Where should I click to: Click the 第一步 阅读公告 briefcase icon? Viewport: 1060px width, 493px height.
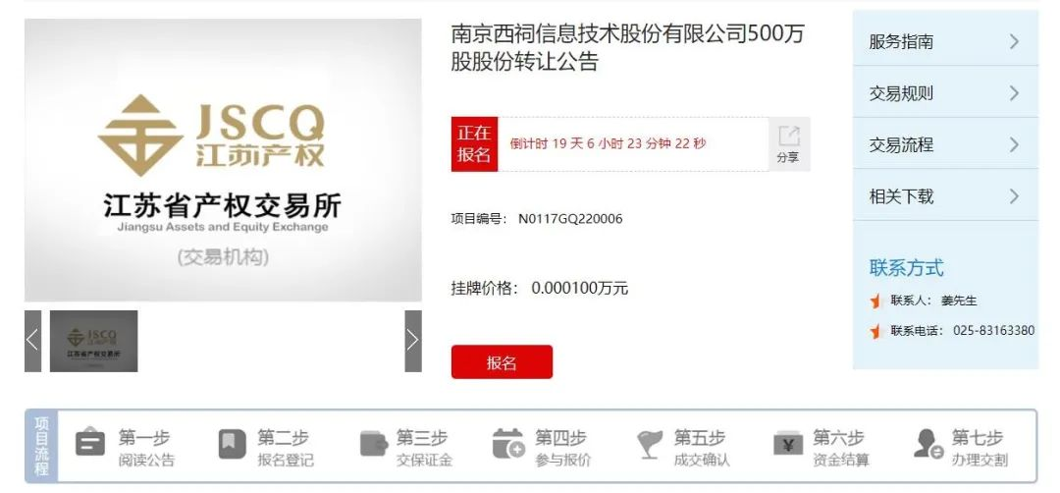tap(90, 442)
